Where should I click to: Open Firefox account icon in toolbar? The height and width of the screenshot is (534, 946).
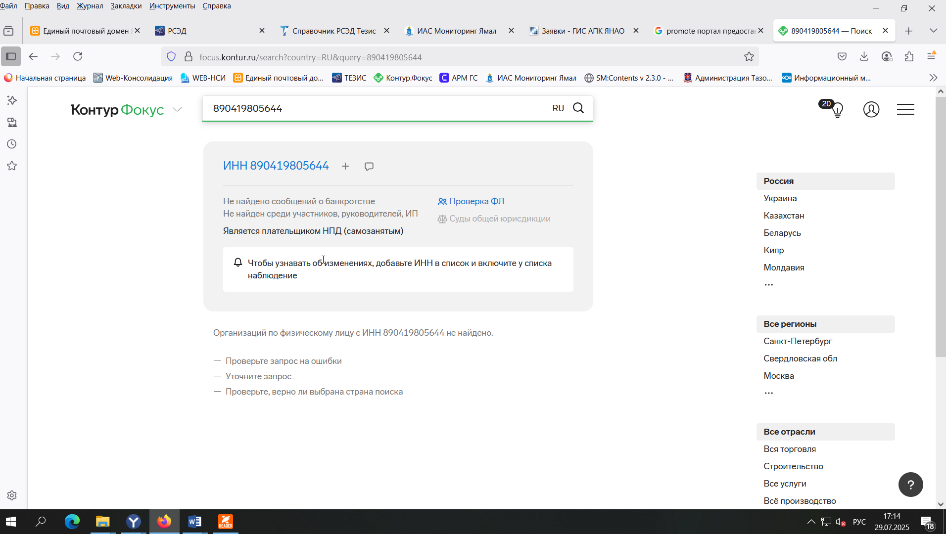pyautogui.click(x=887, y=56)
